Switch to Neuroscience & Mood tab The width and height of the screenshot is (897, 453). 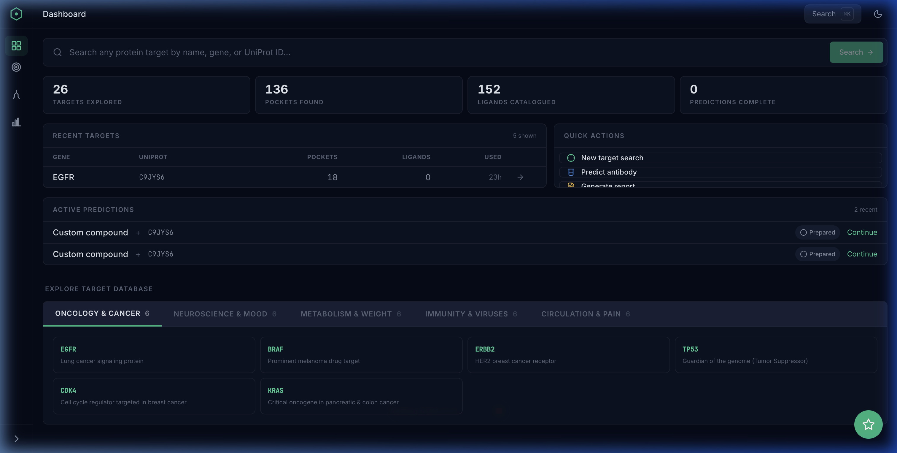pyautogui.click(x=225, y=314)
